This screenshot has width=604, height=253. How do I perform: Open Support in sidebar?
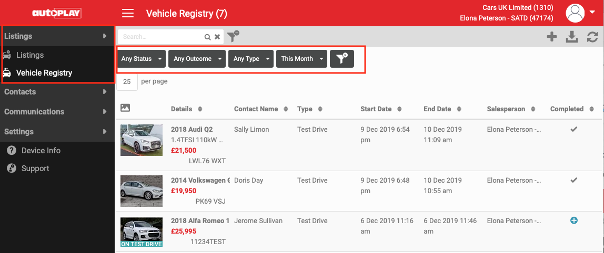tap(35, 168)
